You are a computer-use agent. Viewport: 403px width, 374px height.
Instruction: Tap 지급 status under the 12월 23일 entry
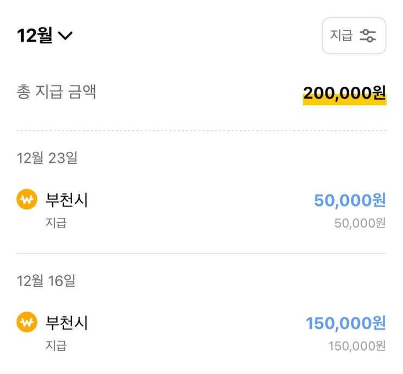(56, 223)
